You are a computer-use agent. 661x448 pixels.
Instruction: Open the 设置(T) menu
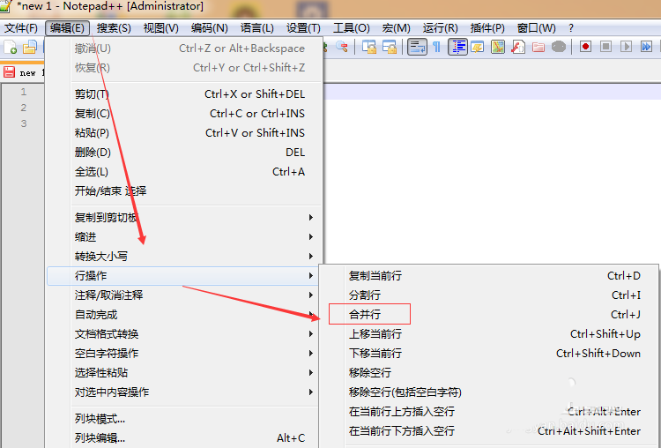303,28
